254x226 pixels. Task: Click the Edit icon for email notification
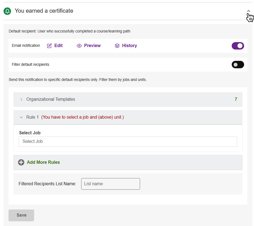[50, 45]
